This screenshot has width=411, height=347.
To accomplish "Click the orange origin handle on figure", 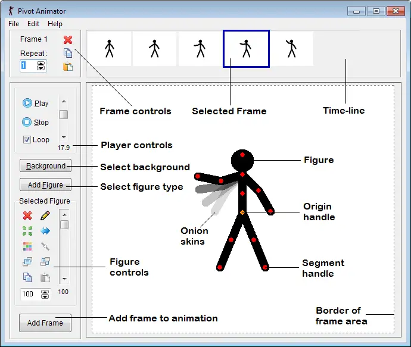I will [x=242, y=212].
